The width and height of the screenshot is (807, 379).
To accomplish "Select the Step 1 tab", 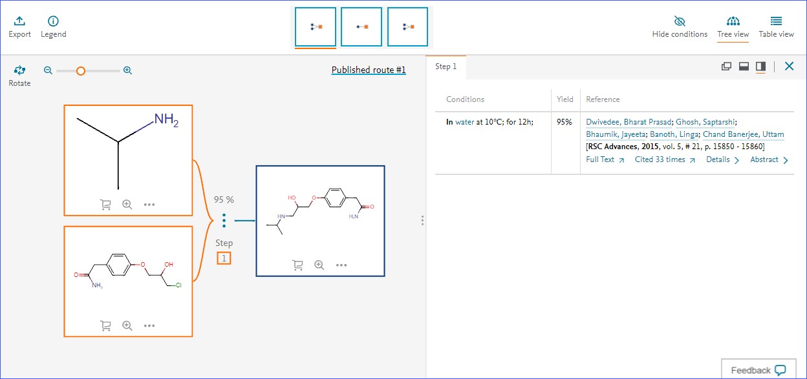I will tap(446, 67).
